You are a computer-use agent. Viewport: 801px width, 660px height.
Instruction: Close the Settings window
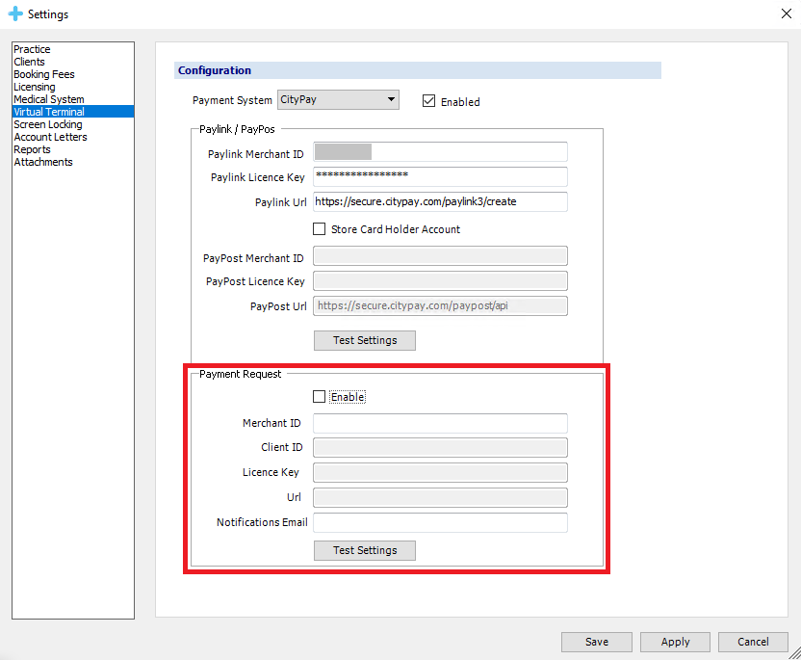pos(784,13)
